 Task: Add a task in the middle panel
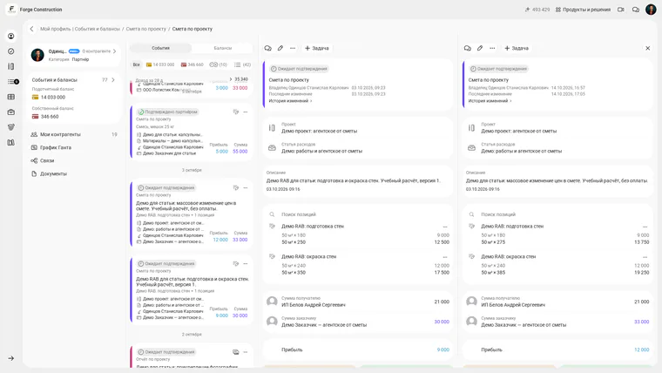pos(317,48)
